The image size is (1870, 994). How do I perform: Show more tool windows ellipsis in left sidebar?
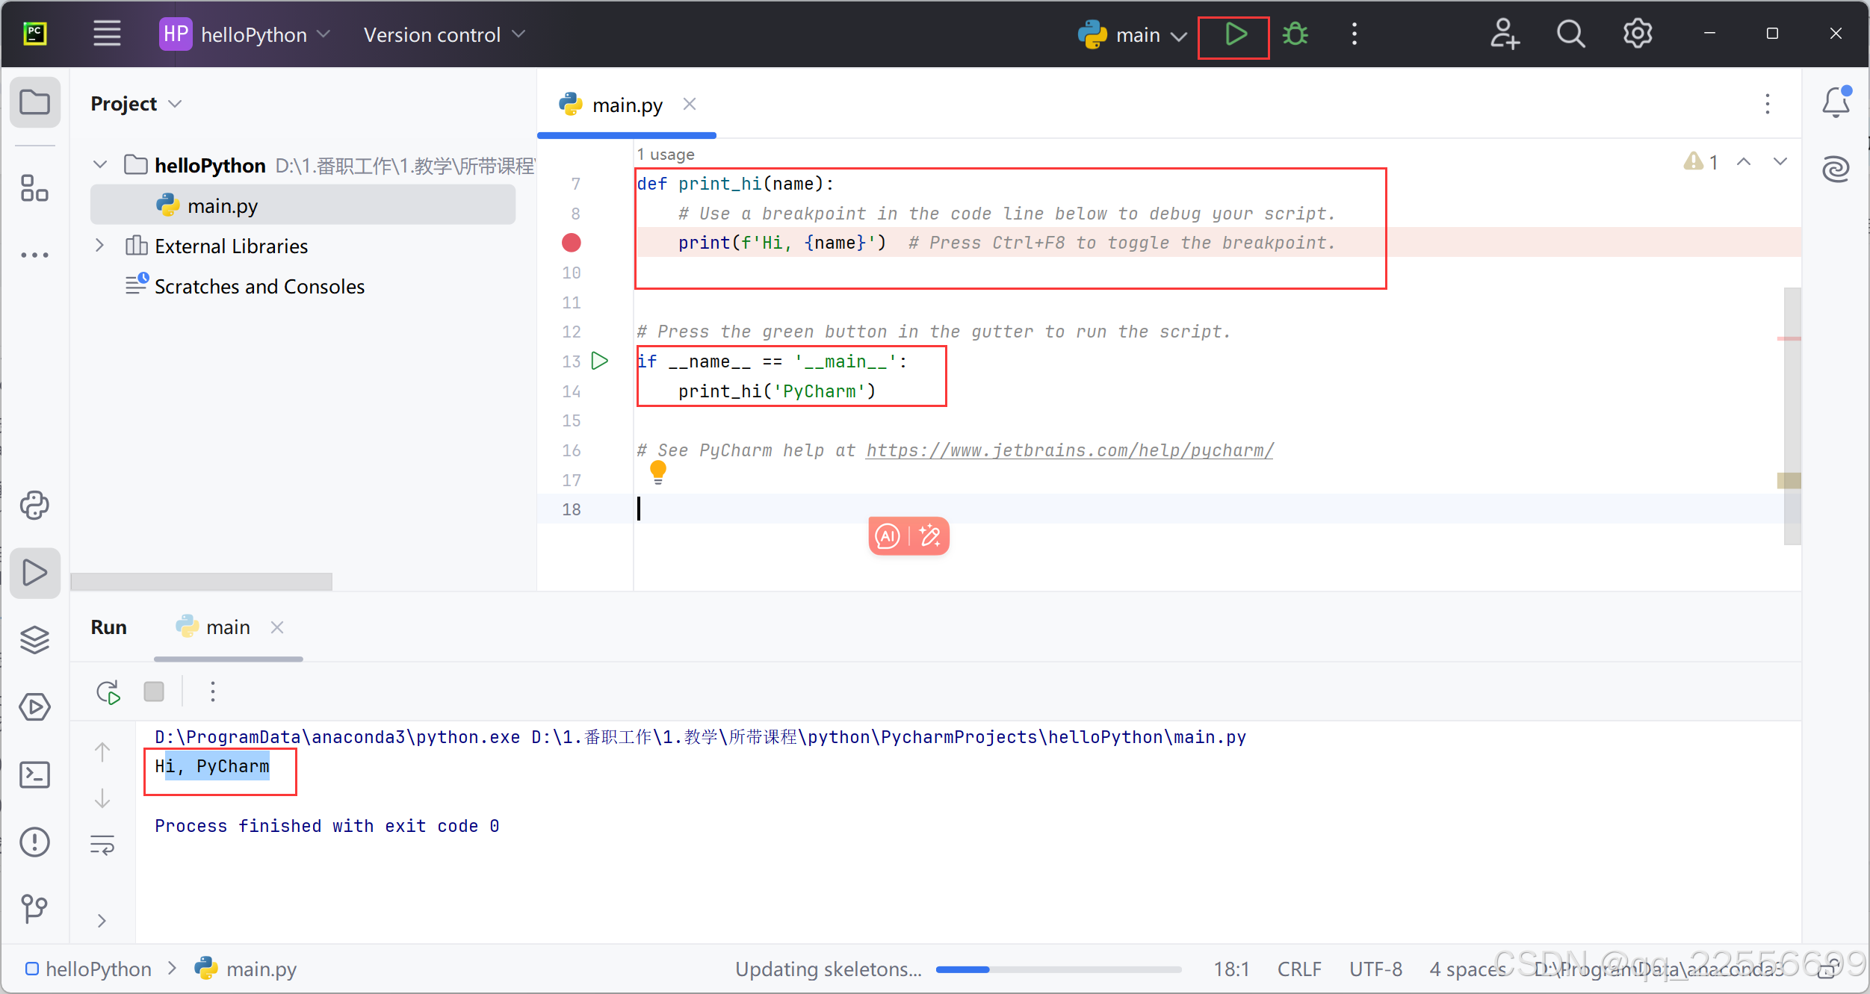pyautogui.click(x=35, y=255)
